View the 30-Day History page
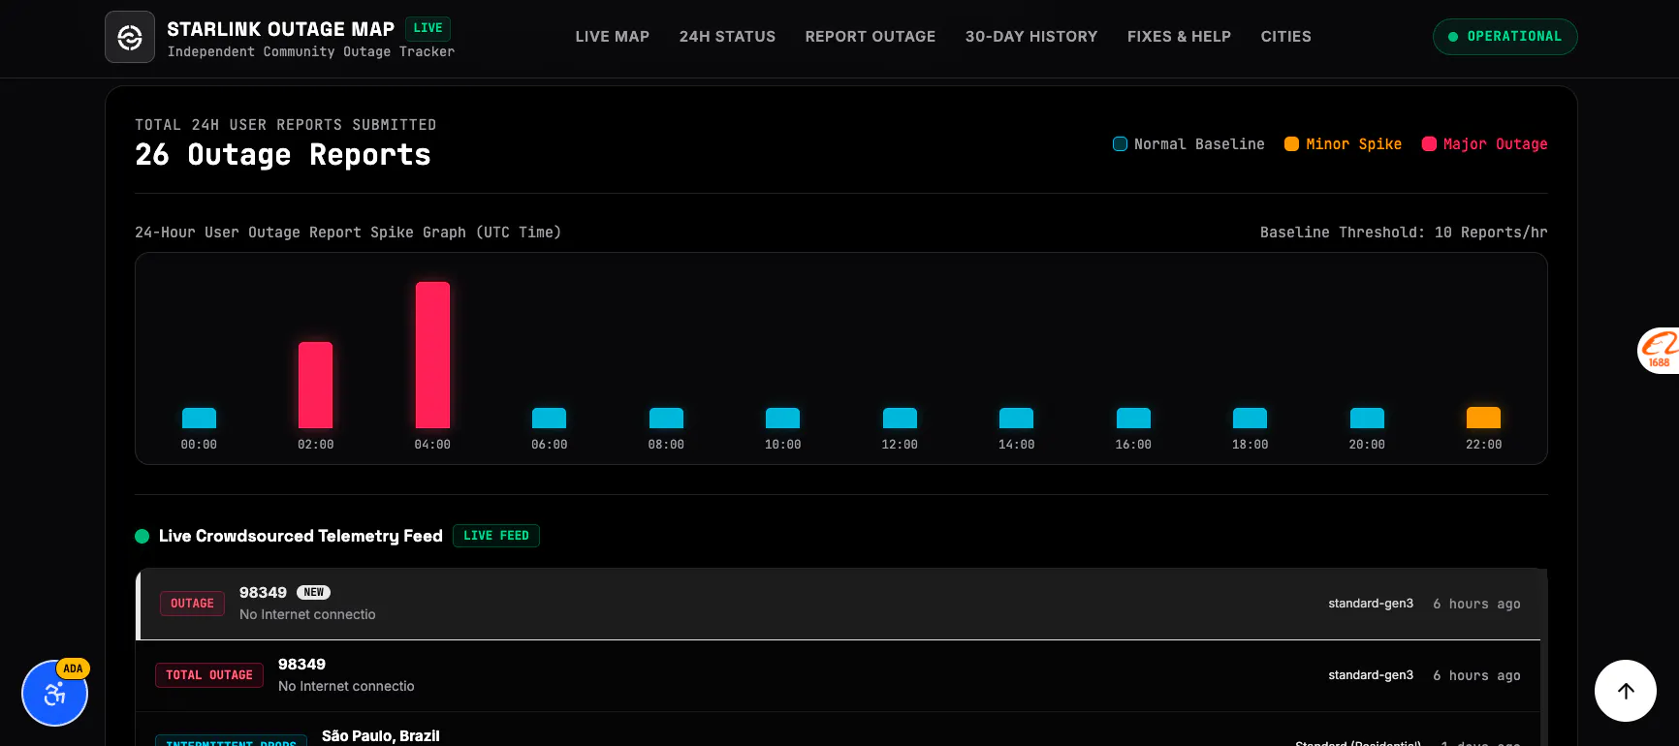The image size is (1679, 746). point(1031,37)
